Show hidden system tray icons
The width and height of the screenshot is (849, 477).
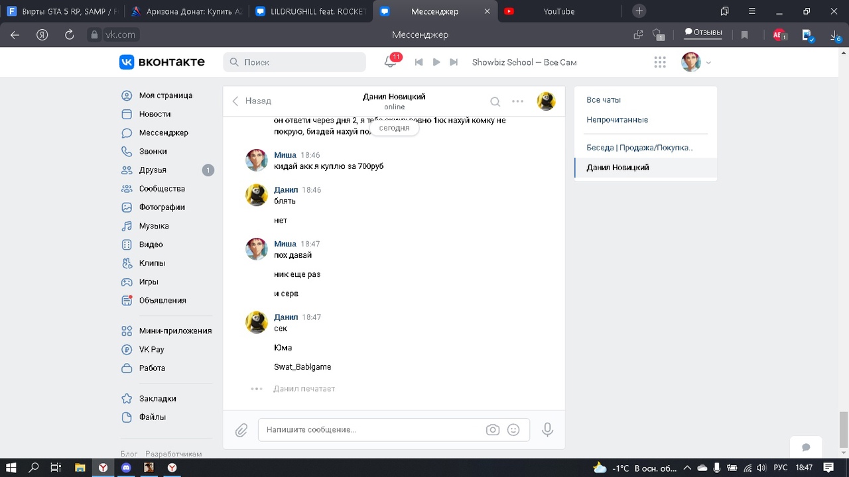[x=687, y=468]
